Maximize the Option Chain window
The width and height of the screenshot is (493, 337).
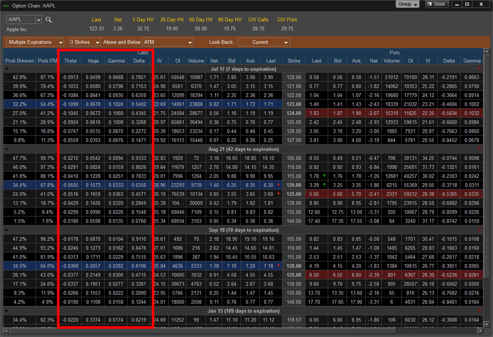coord(467,4)
